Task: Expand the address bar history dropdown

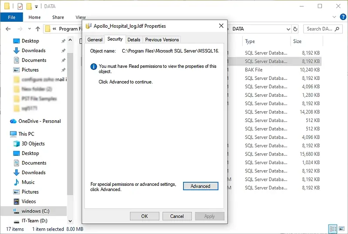Action: (288, 29)
